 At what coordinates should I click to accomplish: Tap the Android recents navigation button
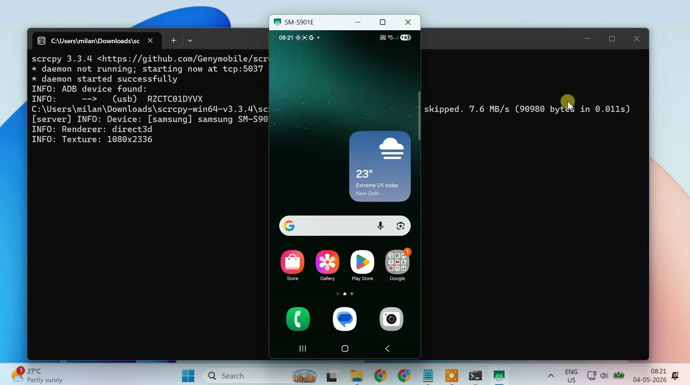[303, 348]
